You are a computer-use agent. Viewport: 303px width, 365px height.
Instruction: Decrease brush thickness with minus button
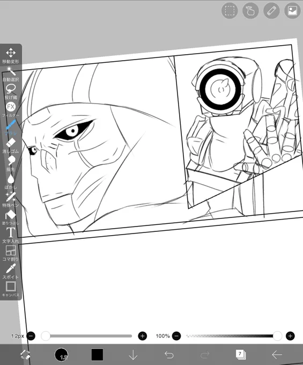31,336
